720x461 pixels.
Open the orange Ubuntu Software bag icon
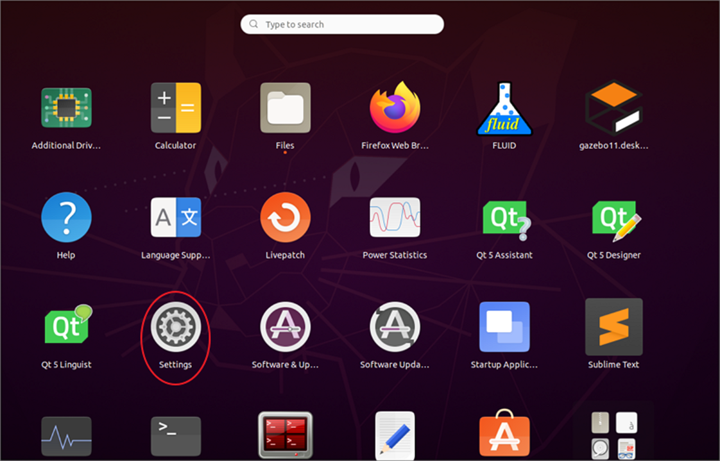(504, 433)
